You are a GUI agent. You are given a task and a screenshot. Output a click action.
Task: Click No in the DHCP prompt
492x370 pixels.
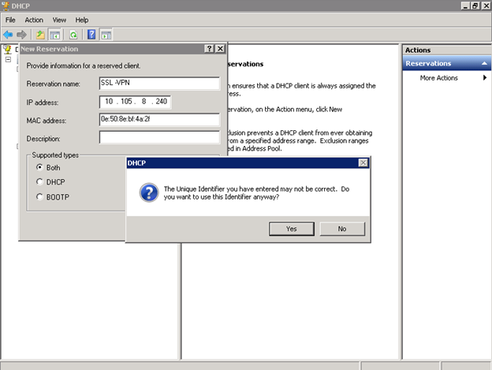(x=341, y=229)
